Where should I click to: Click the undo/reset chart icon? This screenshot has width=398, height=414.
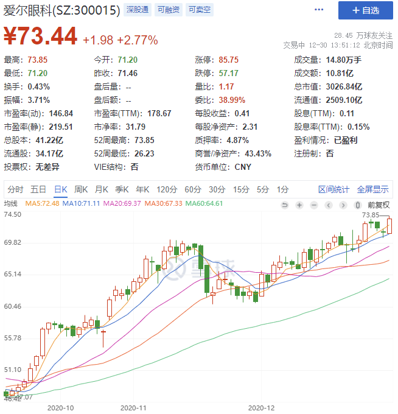285,205
